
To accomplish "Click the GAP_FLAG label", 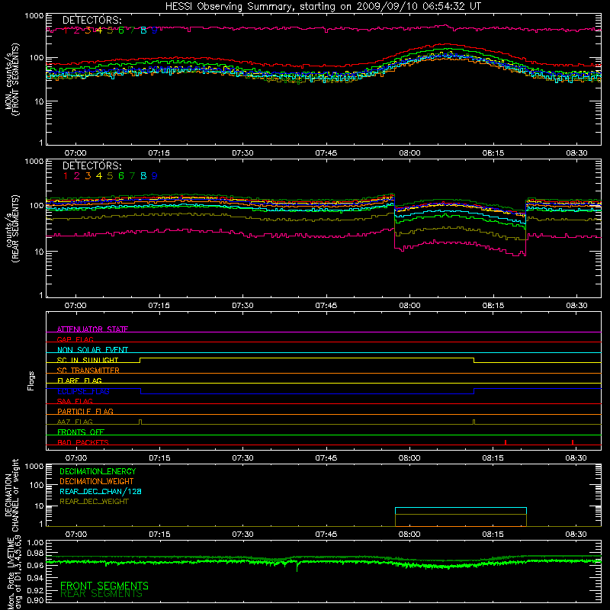I will (75, 339).
